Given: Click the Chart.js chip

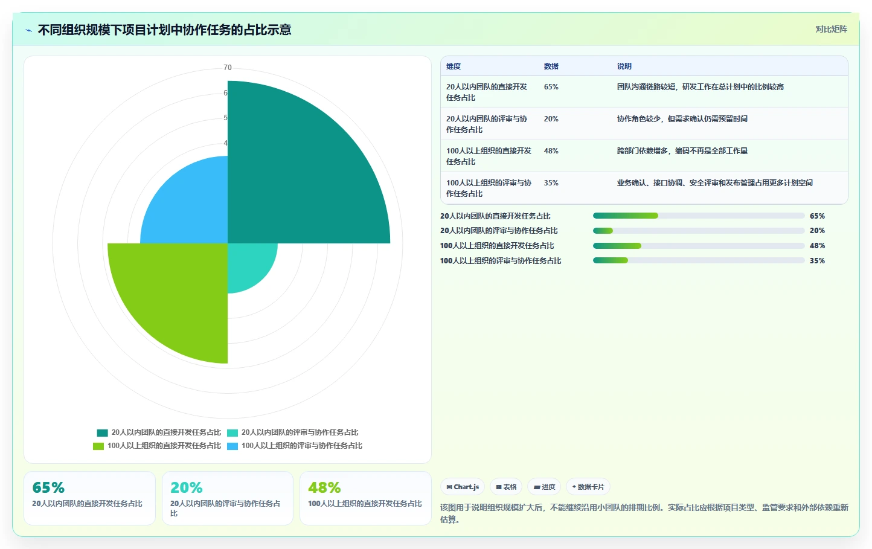Looking at the screenshot, I should (x=463, y=487).
